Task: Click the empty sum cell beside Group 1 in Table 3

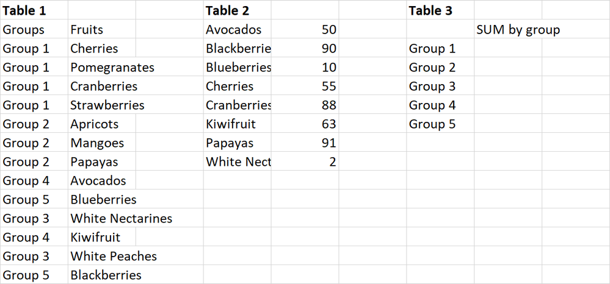Action: 508,48
